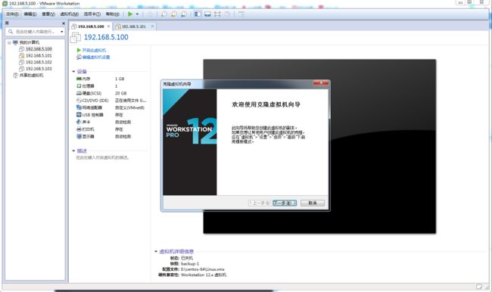
Task: Click the revert to snapshot toolbar icon
Action: click(x=174, y=14)
